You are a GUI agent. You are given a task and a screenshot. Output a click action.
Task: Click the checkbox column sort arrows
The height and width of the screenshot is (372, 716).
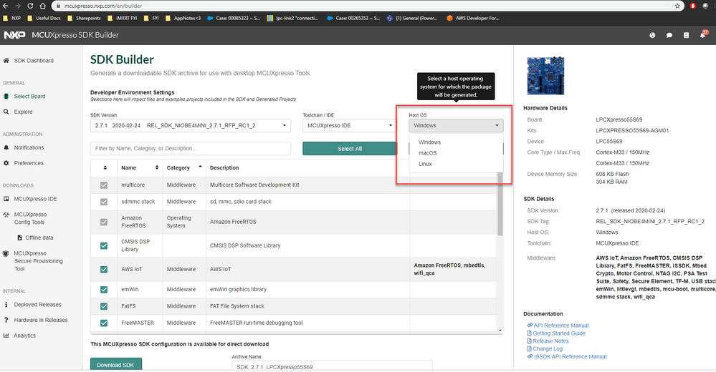point(105,168)
